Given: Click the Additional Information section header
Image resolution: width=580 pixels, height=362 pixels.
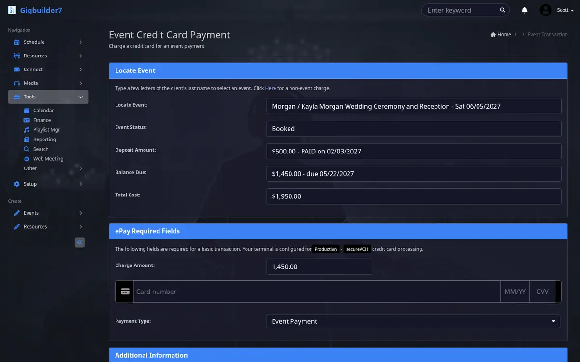Looking at the screenshot, I should [x=338, y=355].
